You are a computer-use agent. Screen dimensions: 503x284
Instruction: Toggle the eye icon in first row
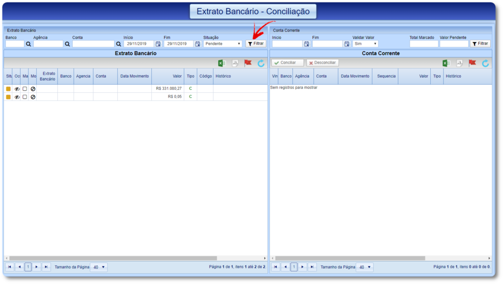17,89
